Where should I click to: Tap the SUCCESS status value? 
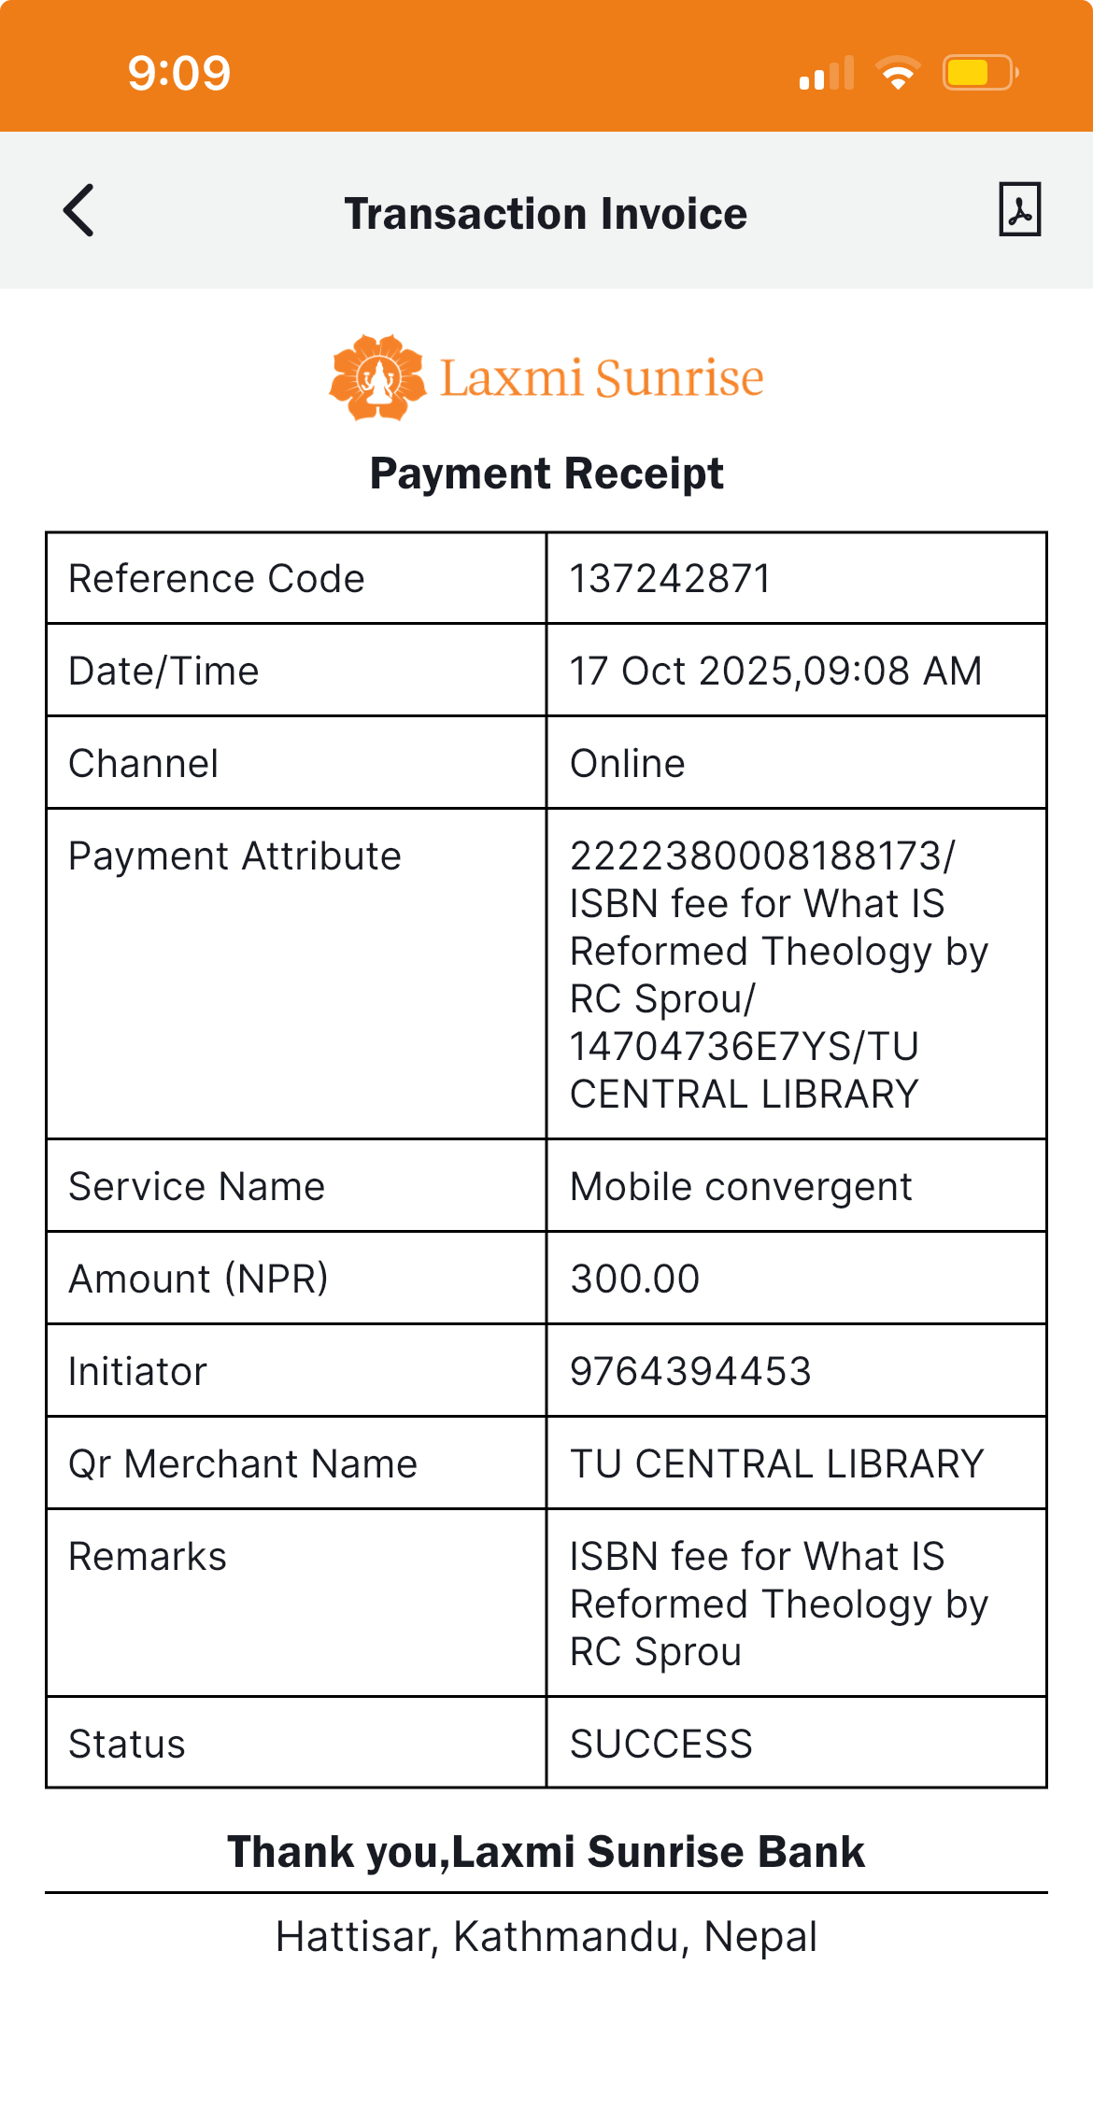coord(661,1744)
